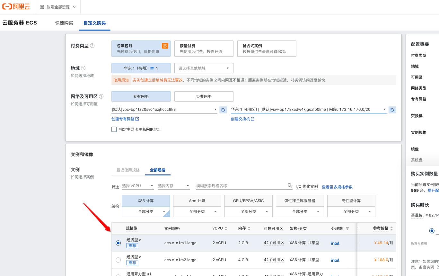Filter by 处理器 column funnel icon

coord(347,228)
